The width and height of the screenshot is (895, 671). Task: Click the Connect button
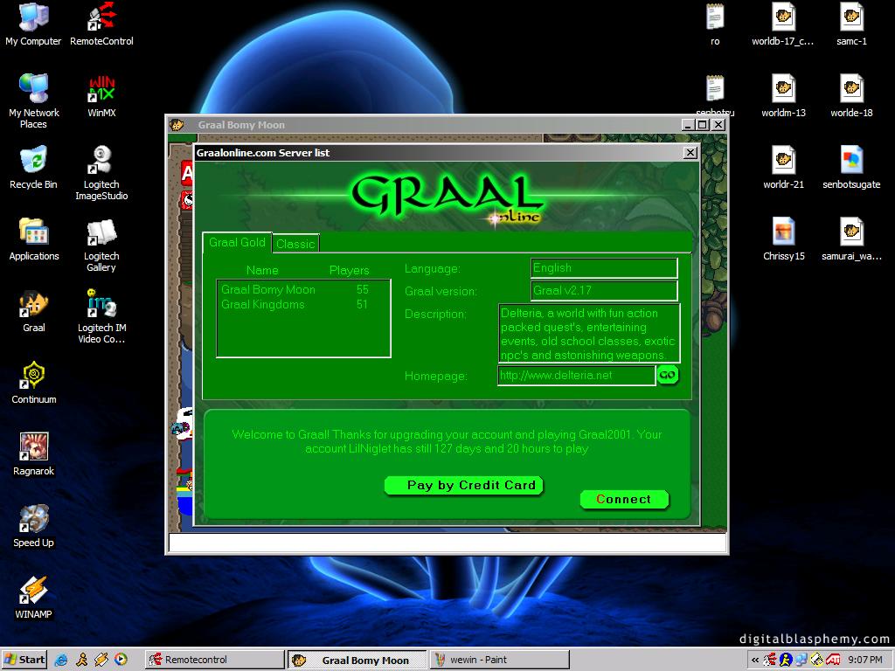(623, 500)
